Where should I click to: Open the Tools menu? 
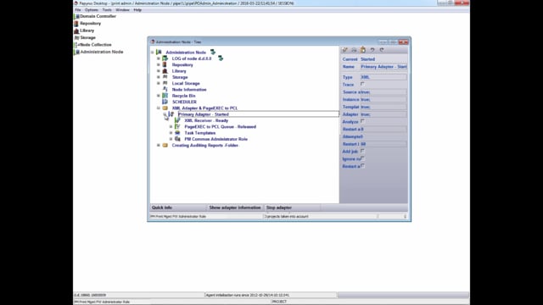107,10
